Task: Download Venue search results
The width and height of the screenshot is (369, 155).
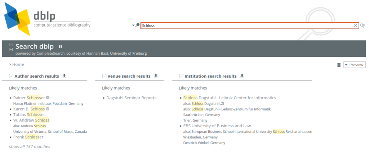Action: pos(156,76)
